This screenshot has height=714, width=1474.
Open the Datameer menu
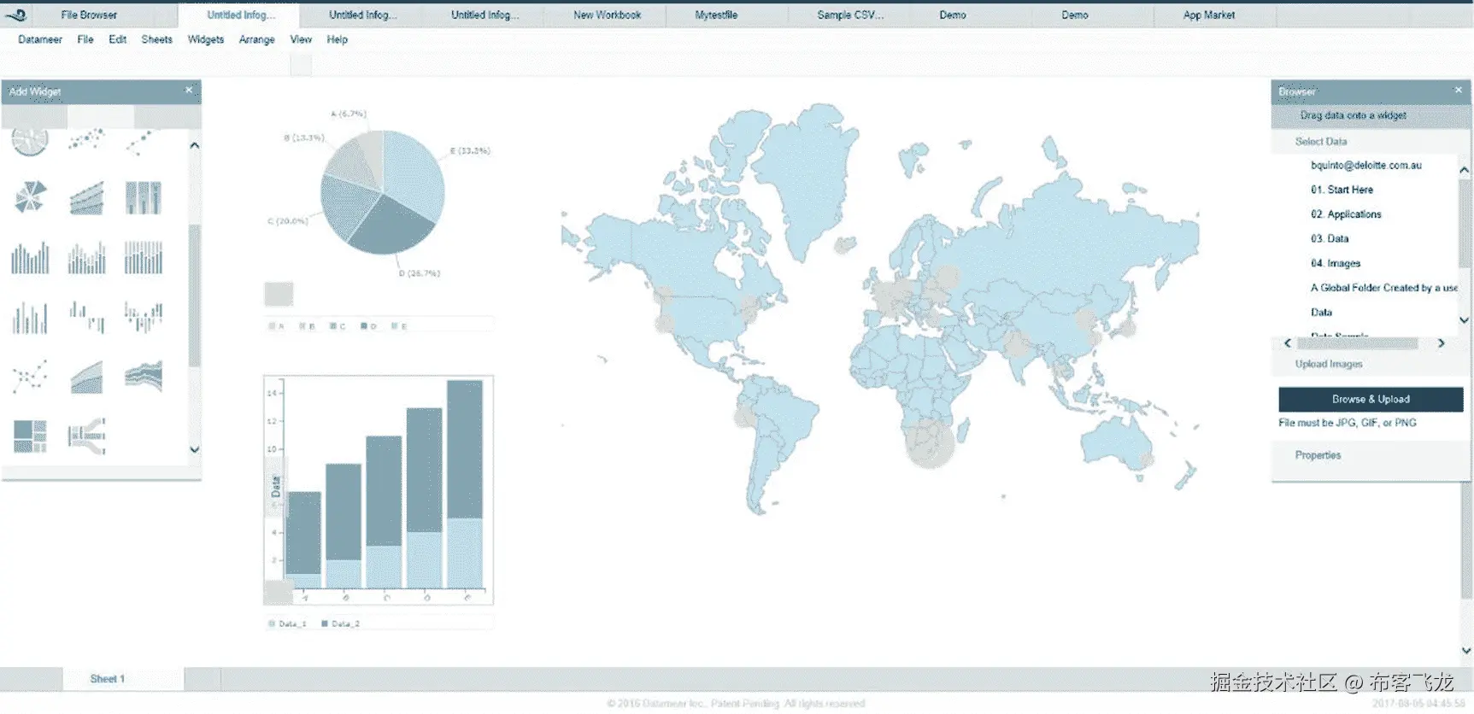click(x=40, y=39)
